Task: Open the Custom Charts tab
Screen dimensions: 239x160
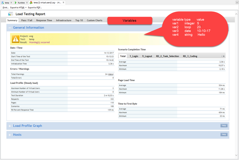Action: coord(94,20)
